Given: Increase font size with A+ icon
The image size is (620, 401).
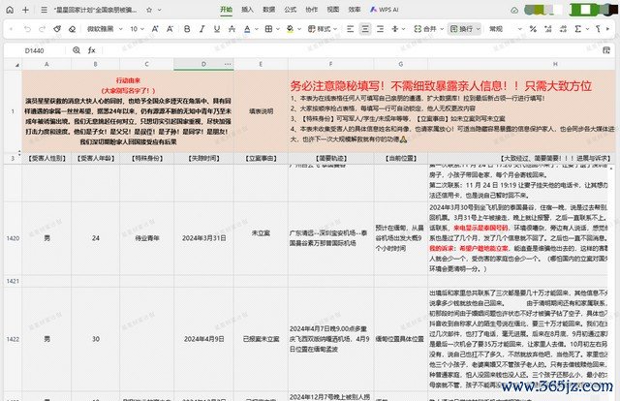Looking at the screenshot, I should click(x=155, y=29).
